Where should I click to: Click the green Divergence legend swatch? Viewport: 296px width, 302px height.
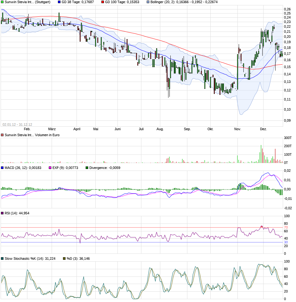click(87, 168)
